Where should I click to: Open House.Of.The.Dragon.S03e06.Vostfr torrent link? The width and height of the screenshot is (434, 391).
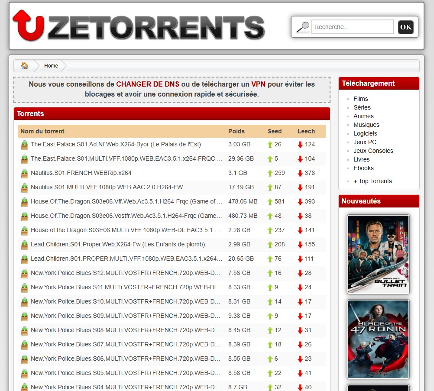126,216
